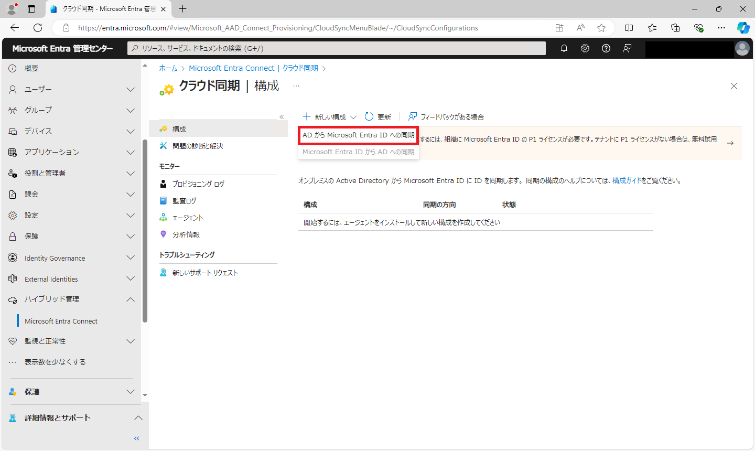The height and width of the screenshot is (451, 755).
Task: Click the 更新 refresh button
Action: [x=378, y=116]
